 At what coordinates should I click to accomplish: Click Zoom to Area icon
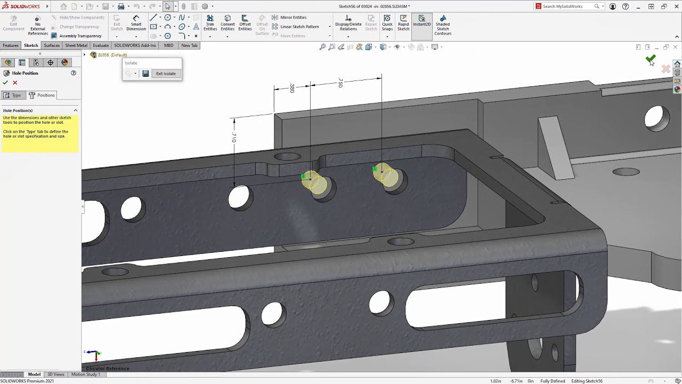tap(332, 47)
